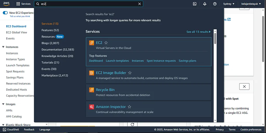Image resolution: width=266 pixels, height=133 pixels.
Task: Select the Resources New category
Action: point(53,37)
